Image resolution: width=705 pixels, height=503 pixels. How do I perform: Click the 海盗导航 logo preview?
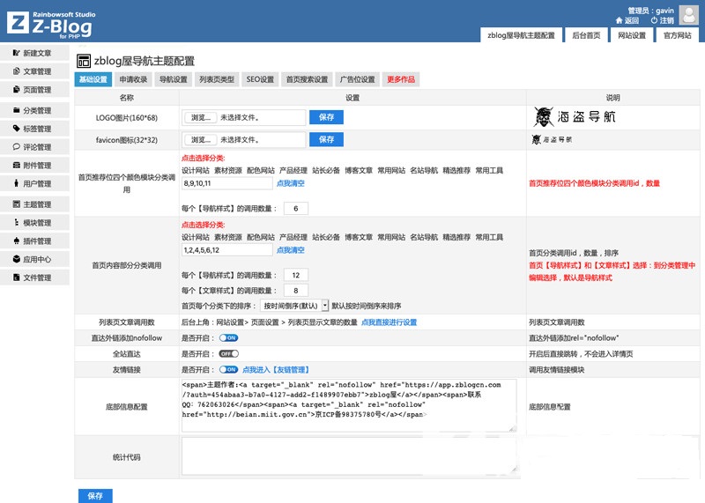pos(575,117)
